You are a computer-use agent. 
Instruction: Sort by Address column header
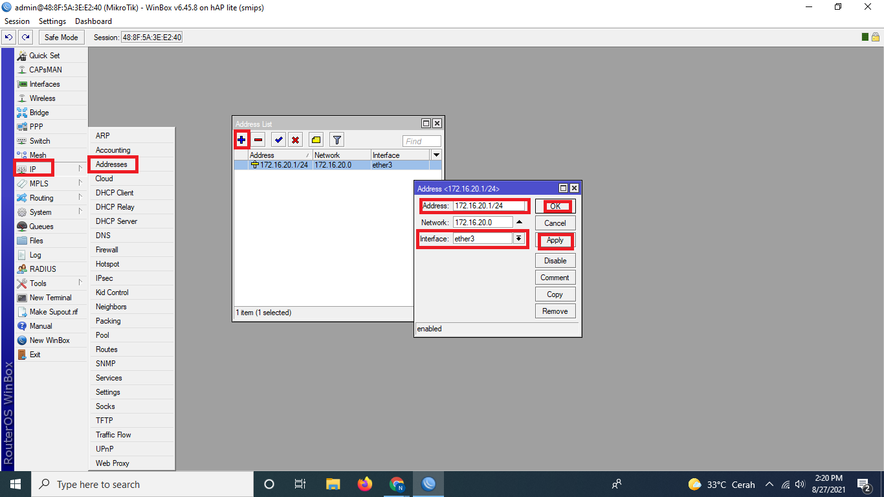(x=280, y=155)
